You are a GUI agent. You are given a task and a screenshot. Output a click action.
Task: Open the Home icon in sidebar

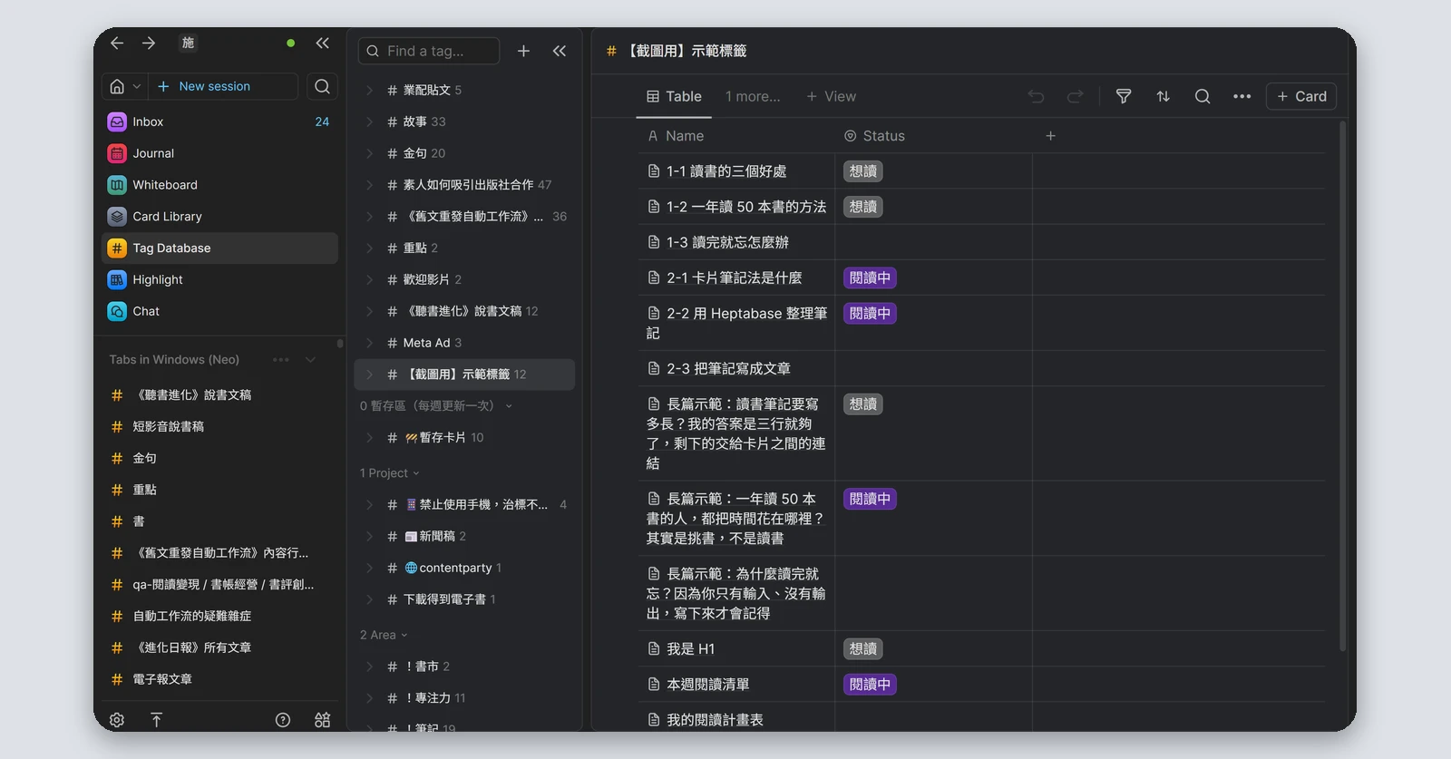(x=117, y=86)
